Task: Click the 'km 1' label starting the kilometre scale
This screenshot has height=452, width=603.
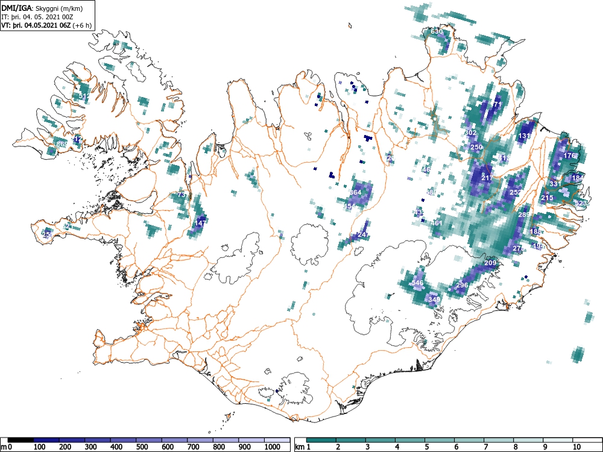Action: 303,447
